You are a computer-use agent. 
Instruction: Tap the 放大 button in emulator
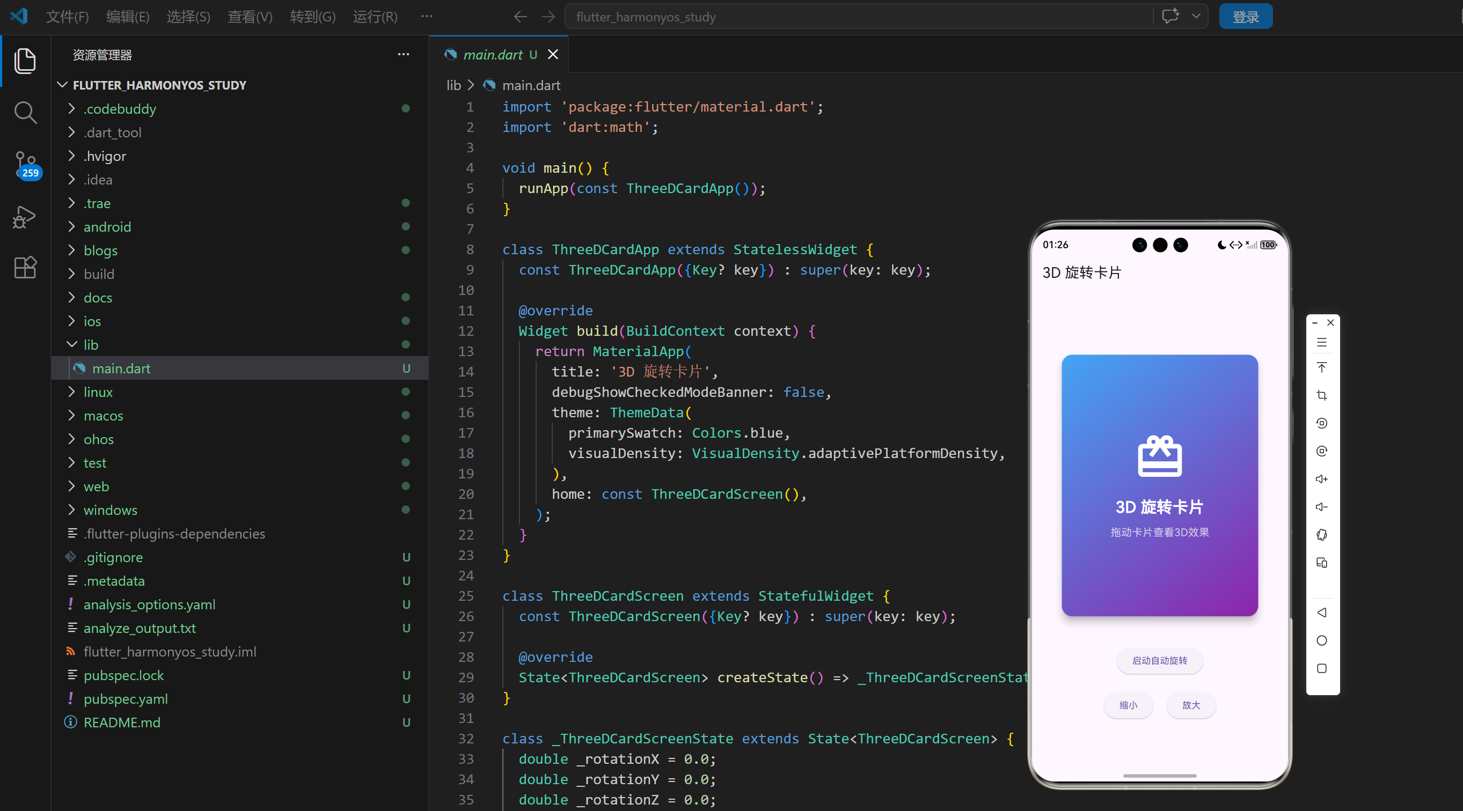point(1191,705)
